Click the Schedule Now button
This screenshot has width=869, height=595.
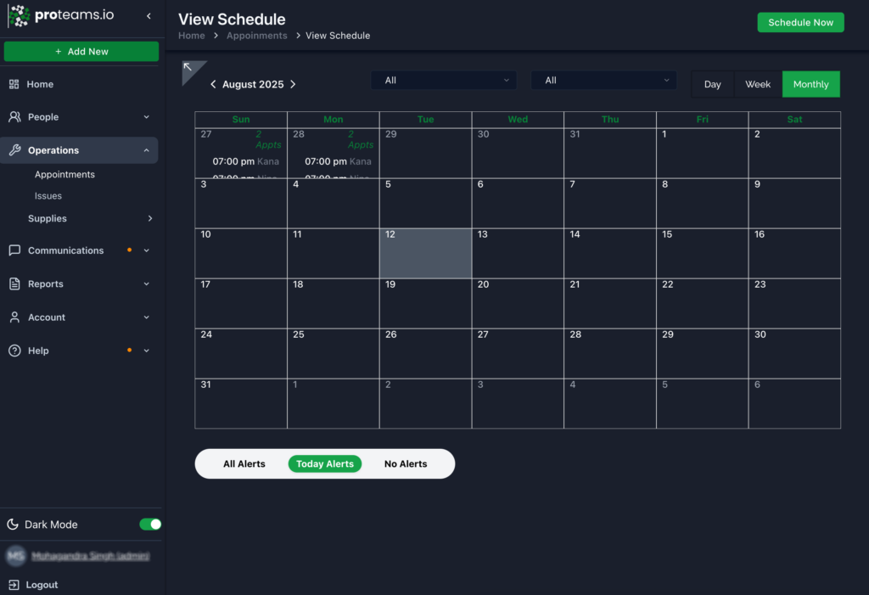(800, 22)
